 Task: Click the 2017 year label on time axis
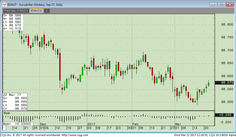91,124
